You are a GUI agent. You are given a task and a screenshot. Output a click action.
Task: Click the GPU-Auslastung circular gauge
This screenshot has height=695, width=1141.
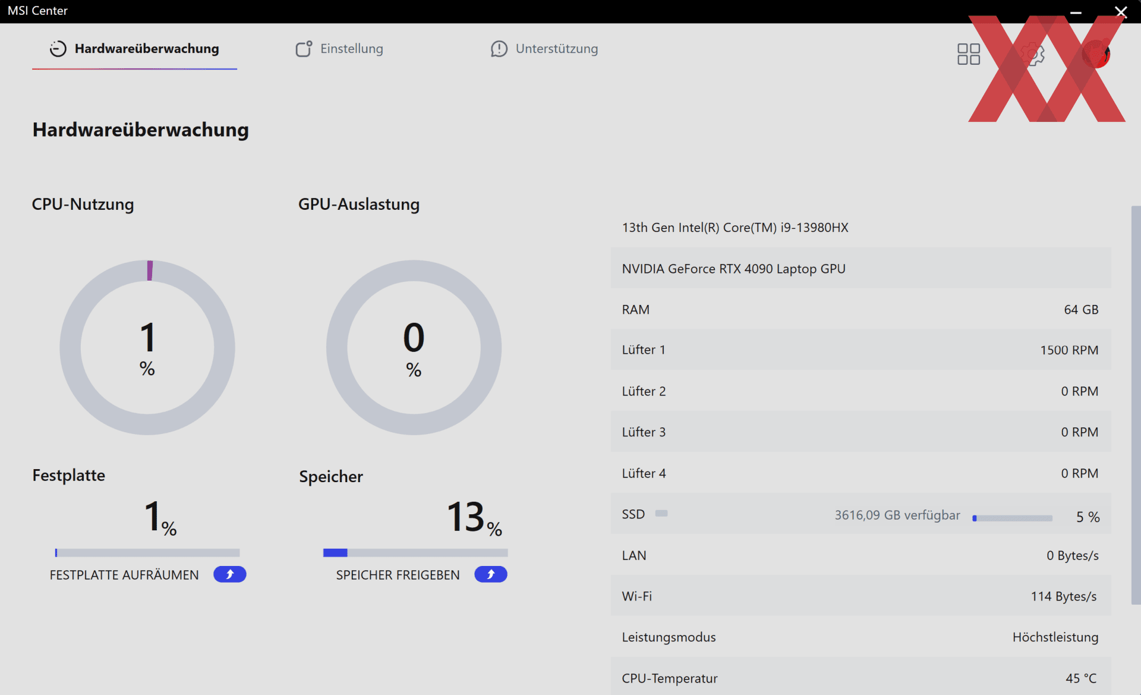click(414, 348)
